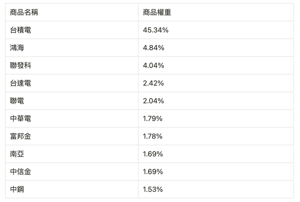Viewport: 300px width, 202px height.
Task: Click the 2.04% weight value
Action: tap(153, 101)
